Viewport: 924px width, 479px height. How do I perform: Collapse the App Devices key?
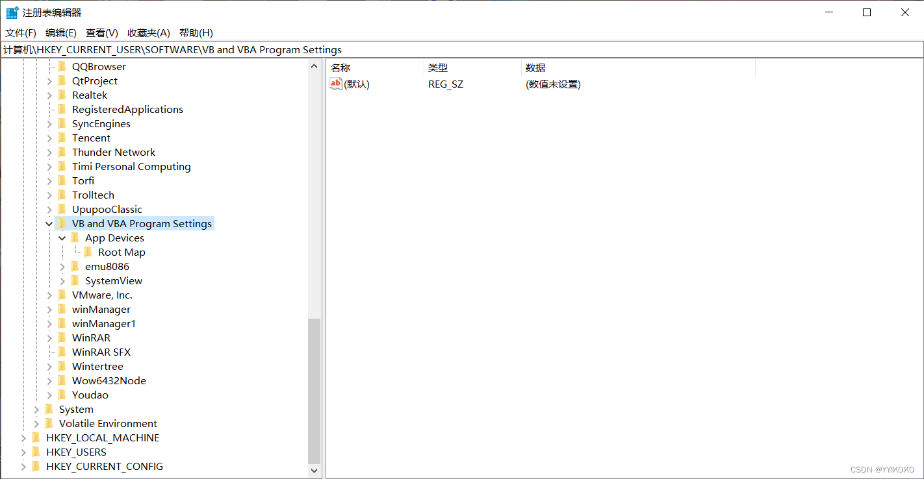tap(62, 238)
